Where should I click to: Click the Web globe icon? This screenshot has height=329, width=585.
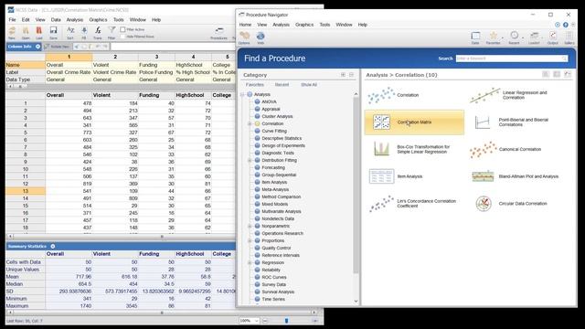point(261,37)
